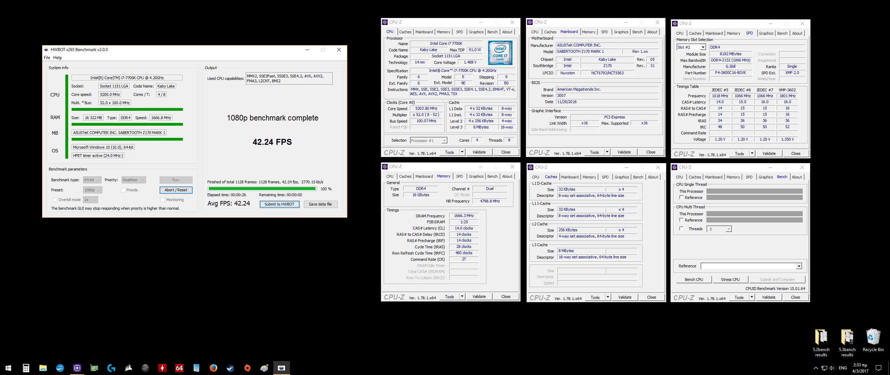
Task: Select the About tab in the SPD CPU-Z window
Action: click(x=797, y=33)
